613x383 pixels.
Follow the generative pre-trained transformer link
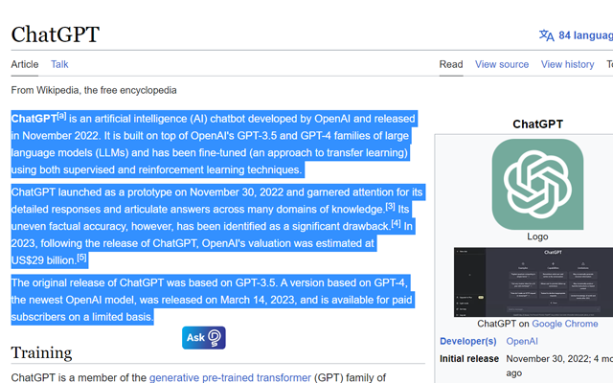tap(230, 378)
